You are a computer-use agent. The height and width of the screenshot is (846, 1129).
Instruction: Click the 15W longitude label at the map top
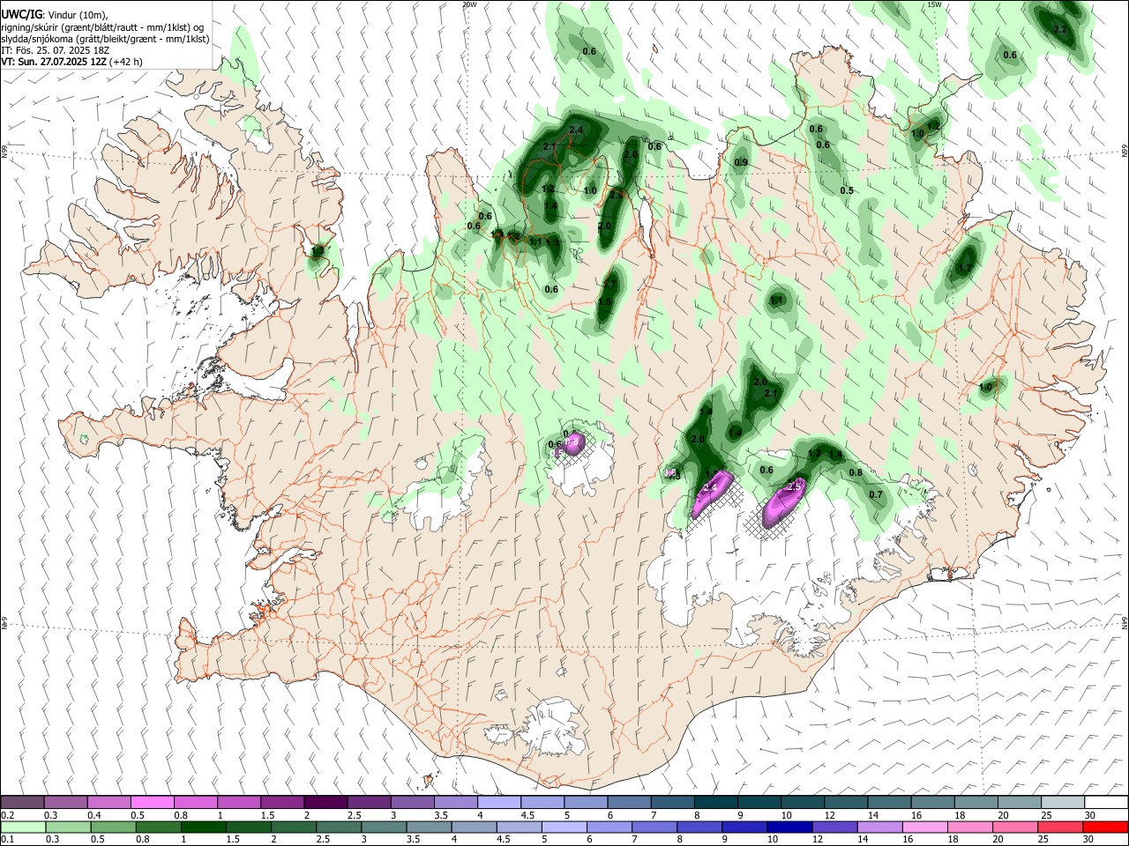935,4
